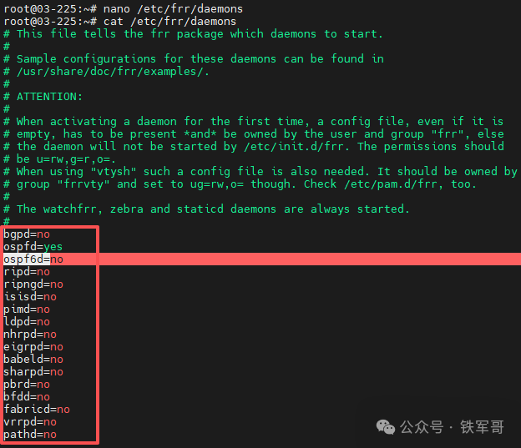Image resolution: width=521 pixels, height=448 pixels.
Task: Click the bgpd=no line
Action: 27,234
